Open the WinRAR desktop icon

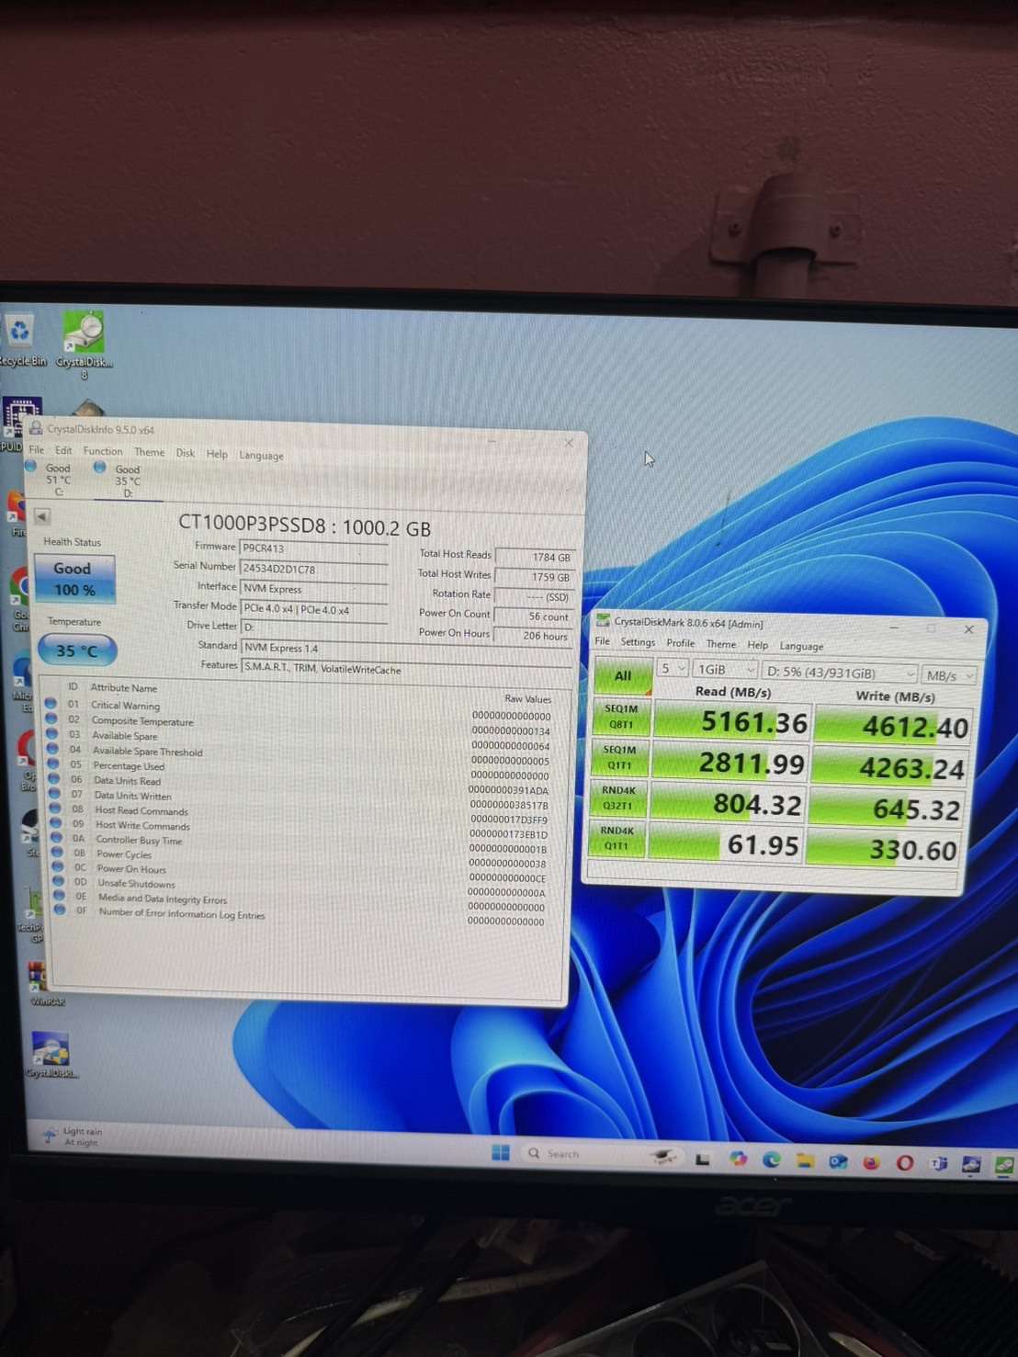tap(40, 983)
